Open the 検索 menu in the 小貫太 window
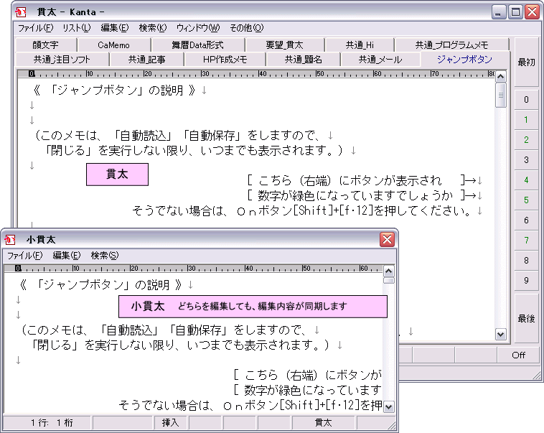This screenshot has height=433, width=544. [x=105, y=256]
